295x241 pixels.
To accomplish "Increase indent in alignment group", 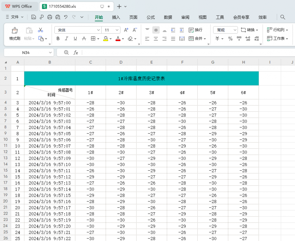I will (x=182, y=30).
